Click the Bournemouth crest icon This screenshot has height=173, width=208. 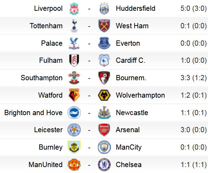click(104, 78)
